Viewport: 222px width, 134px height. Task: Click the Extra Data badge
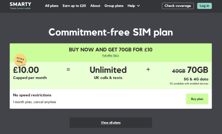(20, 60)
